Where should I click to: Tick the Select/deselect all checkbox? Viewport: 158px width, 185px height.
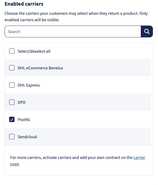click(x=12, y=51)
